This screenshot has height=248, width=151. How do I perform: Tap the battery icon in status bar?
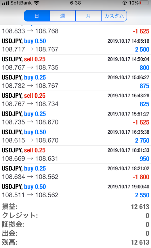144,3
